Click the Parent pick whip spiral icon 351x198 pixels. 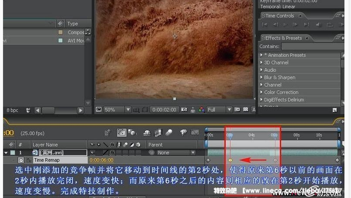coord(152,153)
